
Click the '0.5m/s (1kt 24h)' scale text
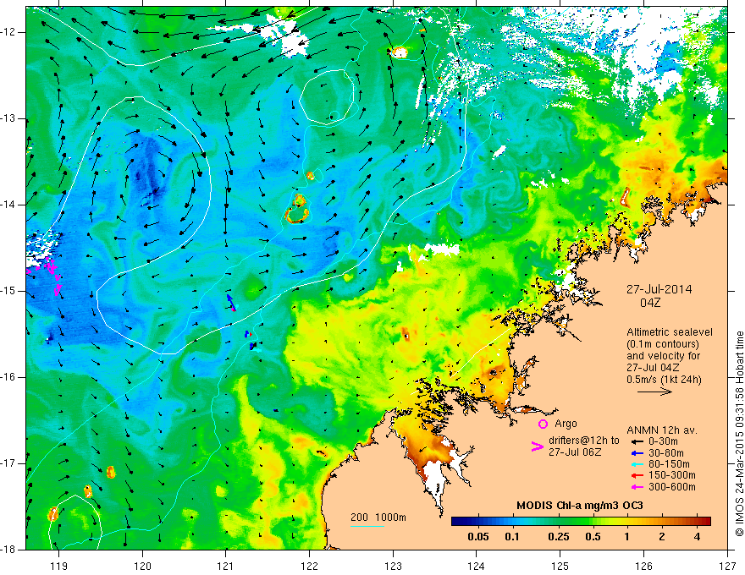664,379
